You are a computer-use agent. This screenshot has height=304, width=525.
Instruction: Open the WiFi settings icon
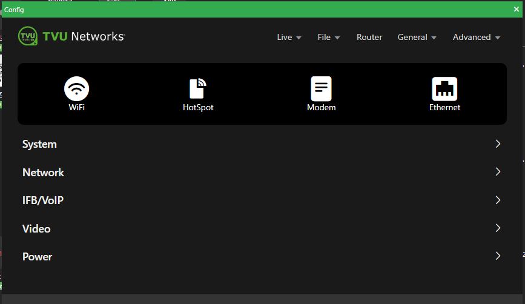pos(77,89)
